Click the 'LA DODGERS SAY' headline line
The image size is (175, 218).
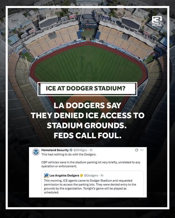tap(87, 106)
